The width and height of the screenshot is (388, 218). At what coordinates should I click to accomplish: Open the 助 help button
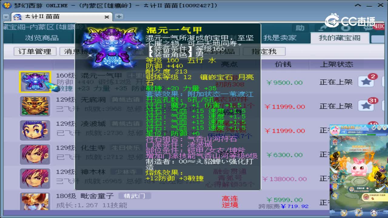[300, 28]
